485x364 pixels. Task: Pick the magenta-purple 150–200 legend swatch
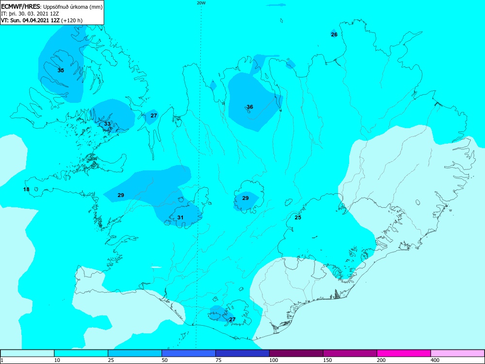(x=350, y=353)
